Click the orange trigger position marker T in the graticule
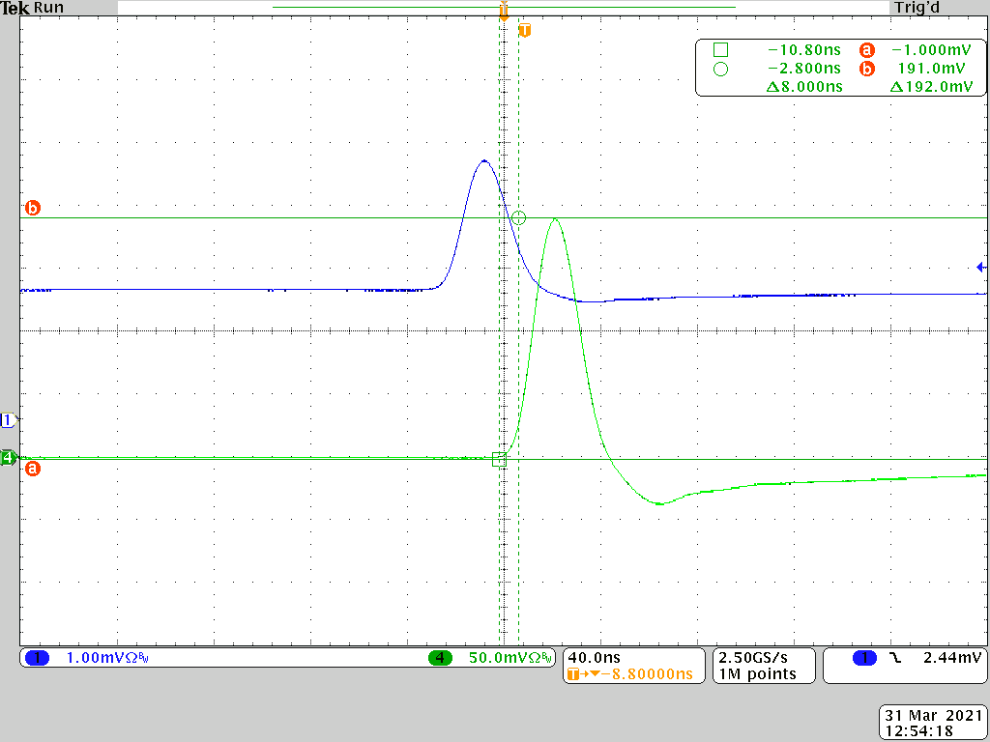Image resolution: width=990 pixels, height=742 pixels. 524,30
